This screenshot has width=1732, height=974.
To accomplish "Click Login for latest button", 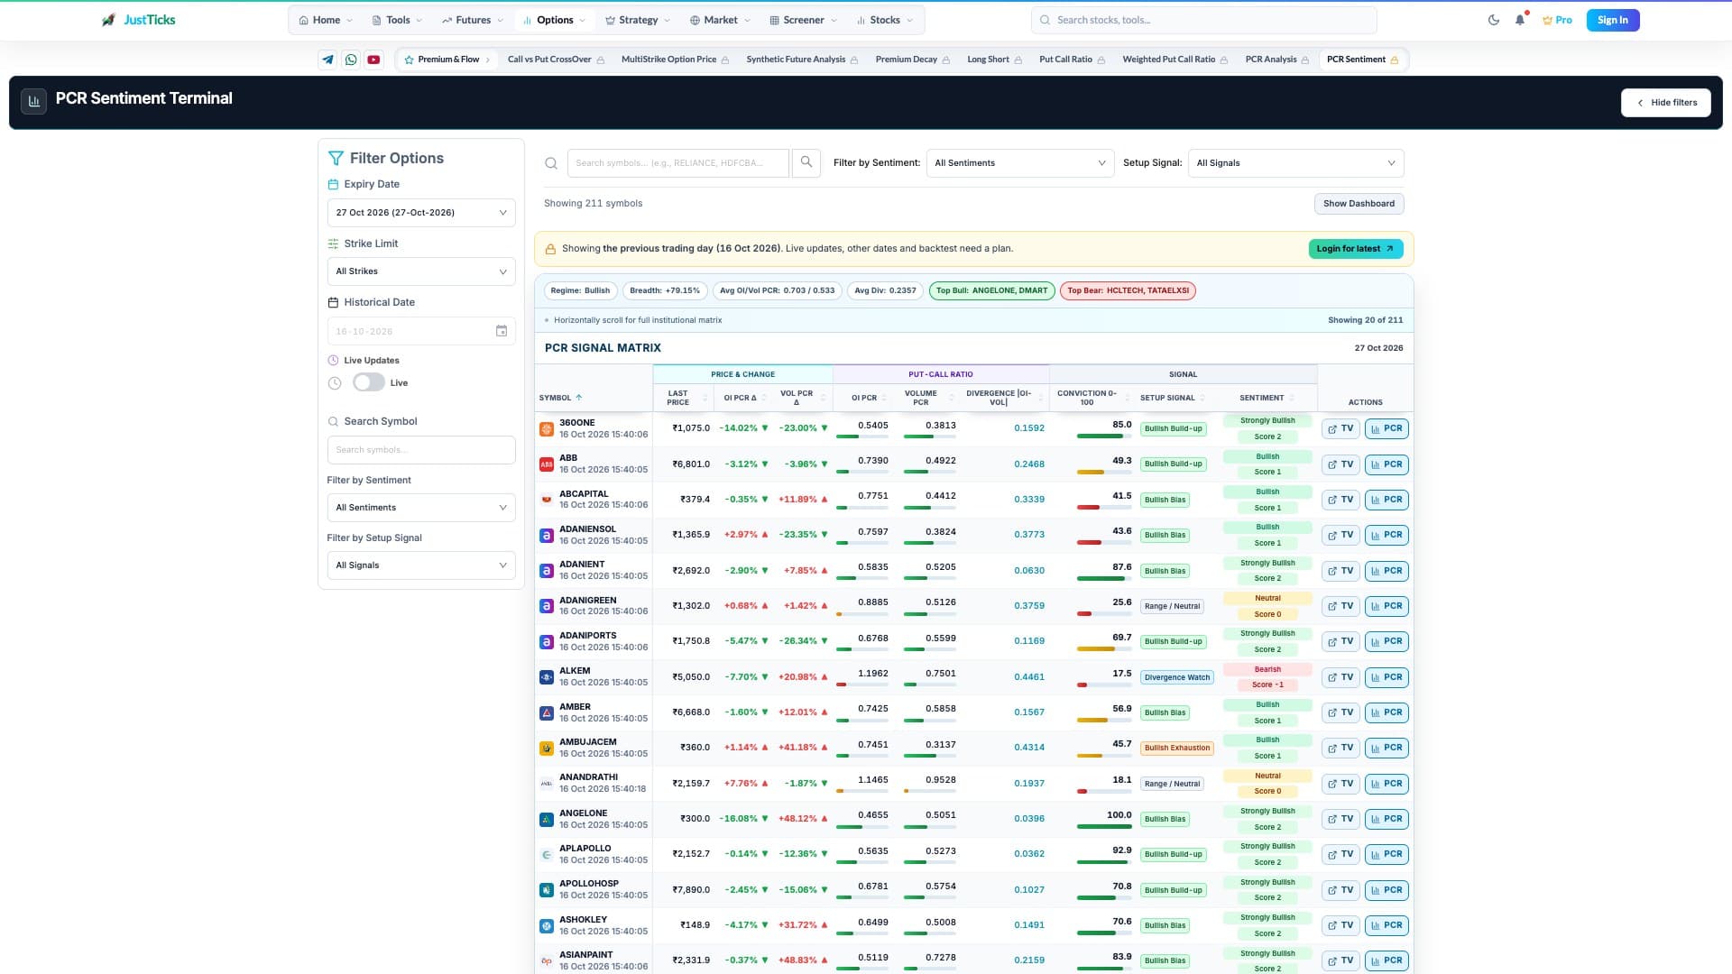I will pos(1355,249).
